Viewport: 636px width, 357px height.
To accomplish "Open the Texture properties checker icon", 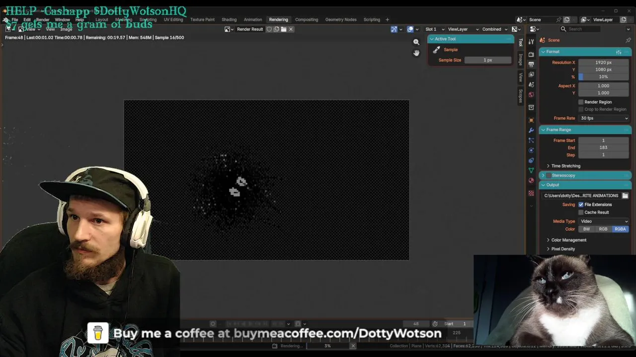I will point(531,193).
